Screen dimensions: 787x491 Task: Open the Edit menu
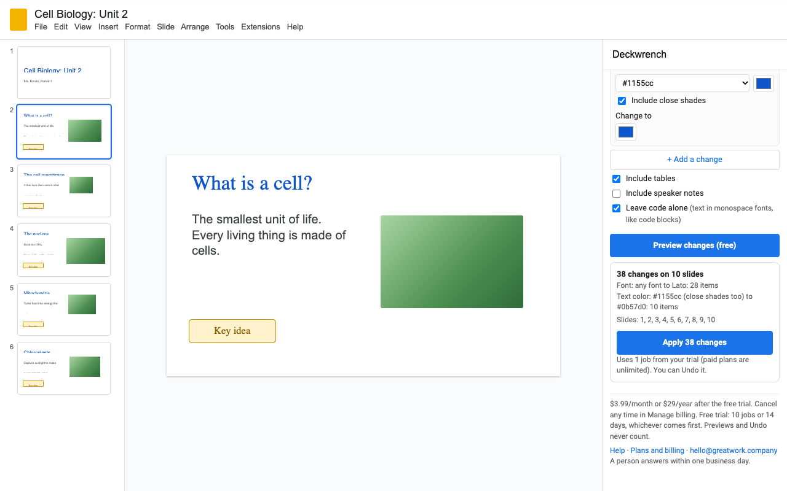61,27
